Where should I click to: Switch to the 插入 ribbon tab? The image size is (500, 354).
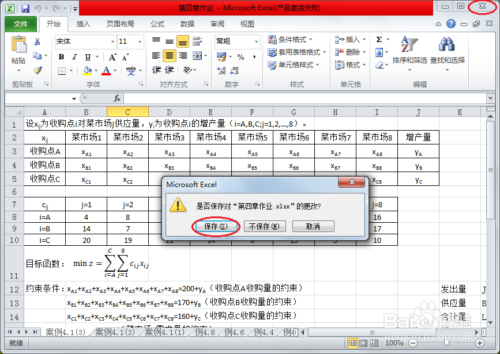(x=84, y=24)
